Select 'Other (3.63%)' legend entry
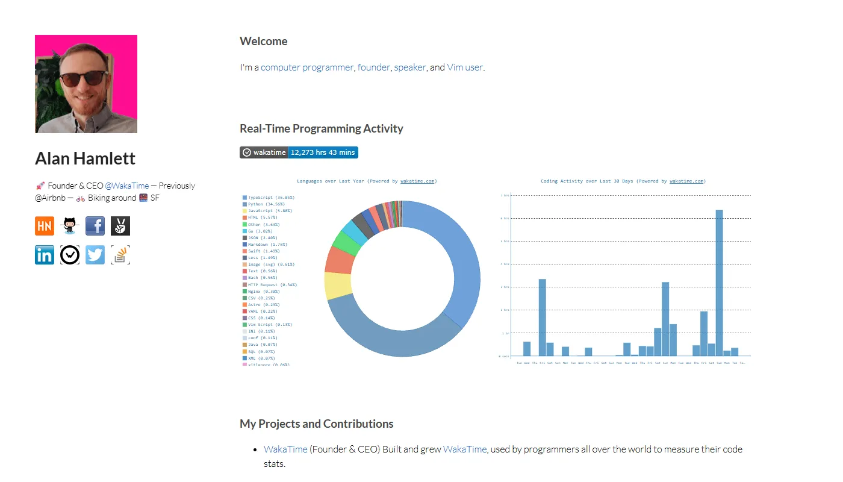 pyautogui.click(x=261, y=224)
